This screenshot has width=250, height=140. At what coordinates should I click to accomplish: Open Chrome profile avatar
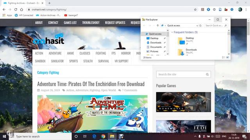(x=240, y=9)
